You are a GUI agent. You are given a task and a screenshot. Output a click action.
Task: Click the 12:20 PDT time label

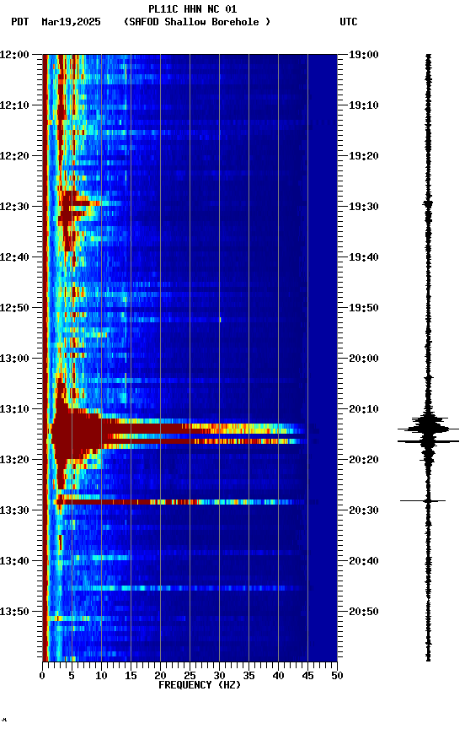pos(14,156)
